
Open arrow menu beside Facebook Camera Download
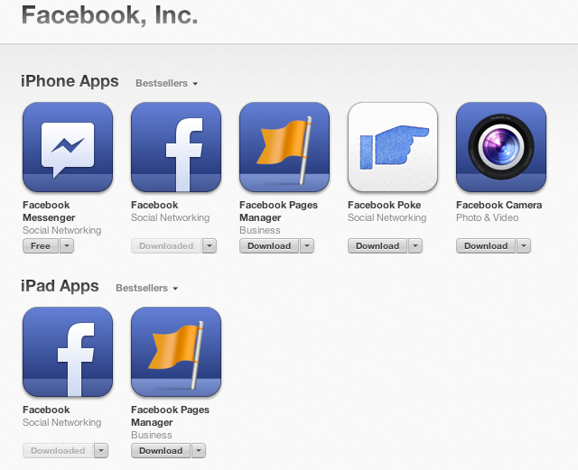524,245
